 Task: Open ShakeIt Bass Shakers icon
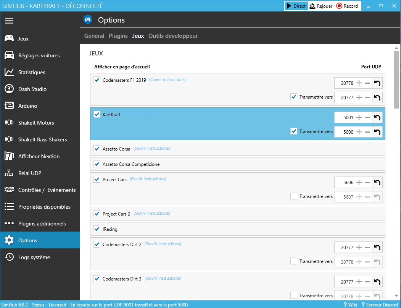point(9,139)
